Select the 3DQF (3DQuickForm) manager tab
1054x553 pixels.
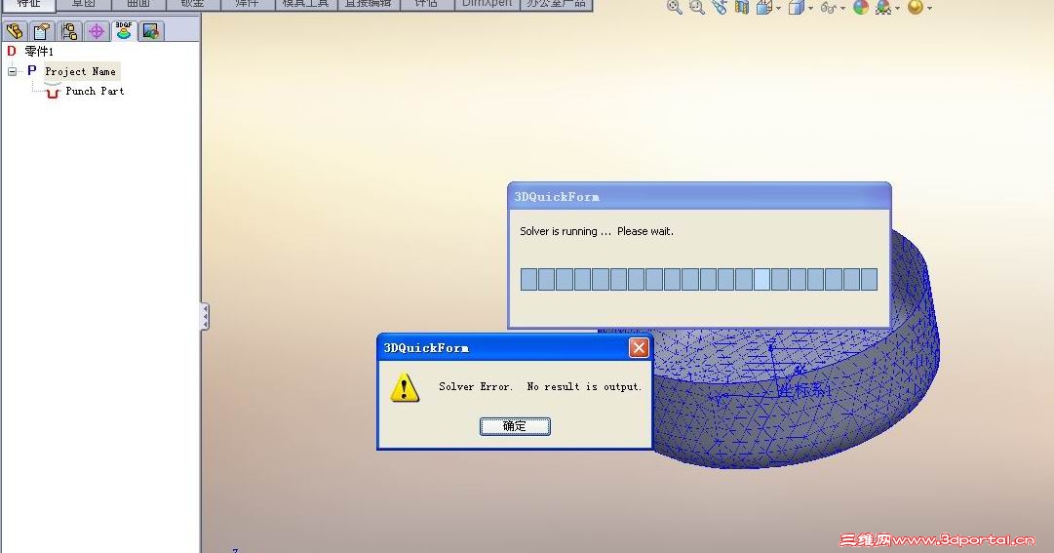[x=124, y=31]
